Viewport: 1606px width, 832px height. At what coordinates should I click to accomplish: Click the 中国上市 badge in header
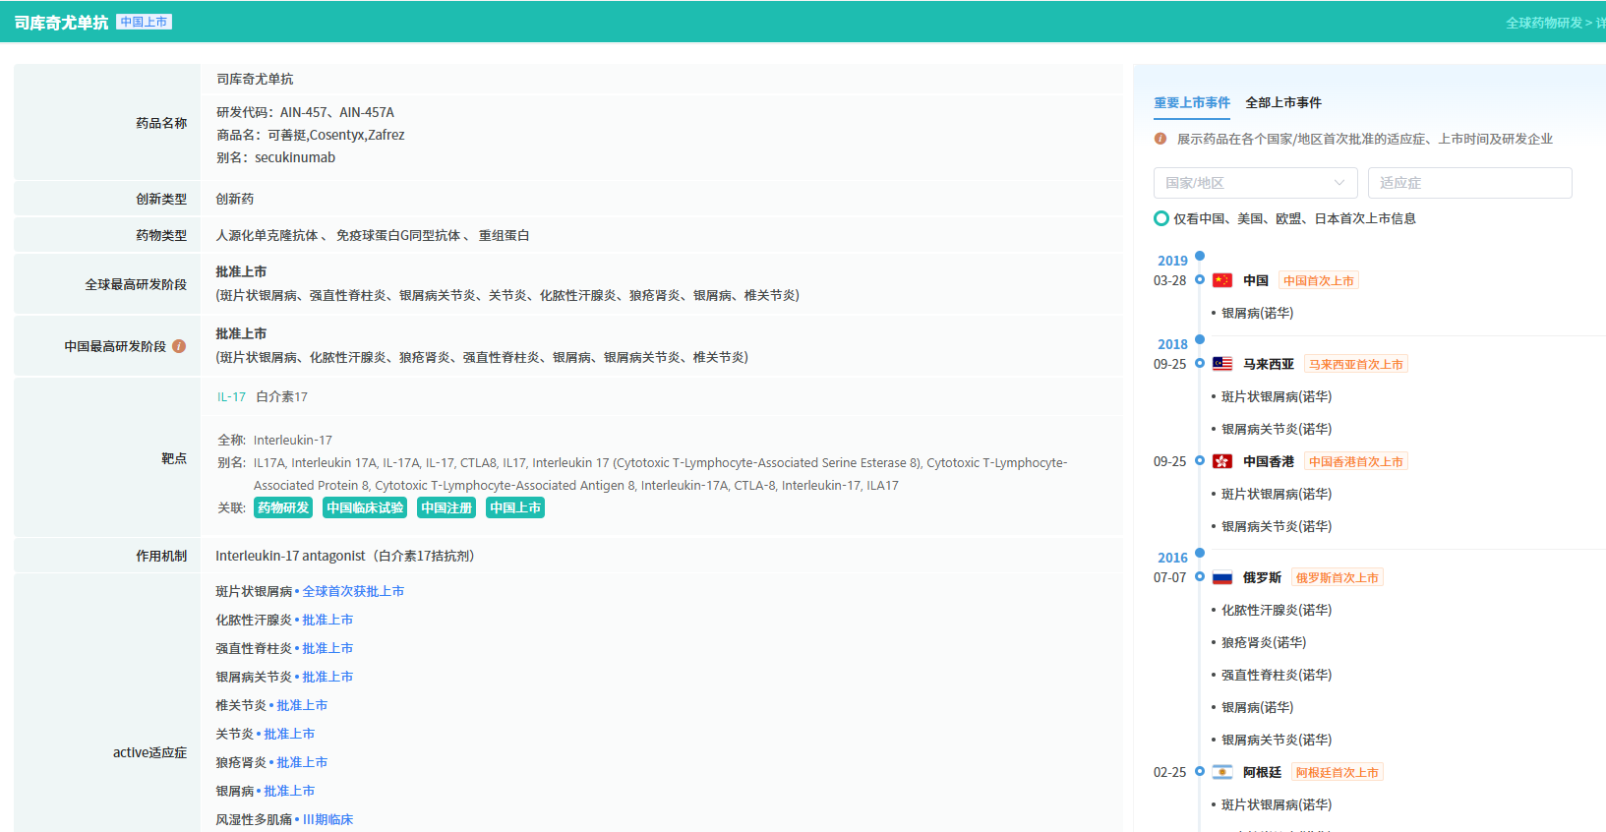pyautogui.click(x=145, y=22)
